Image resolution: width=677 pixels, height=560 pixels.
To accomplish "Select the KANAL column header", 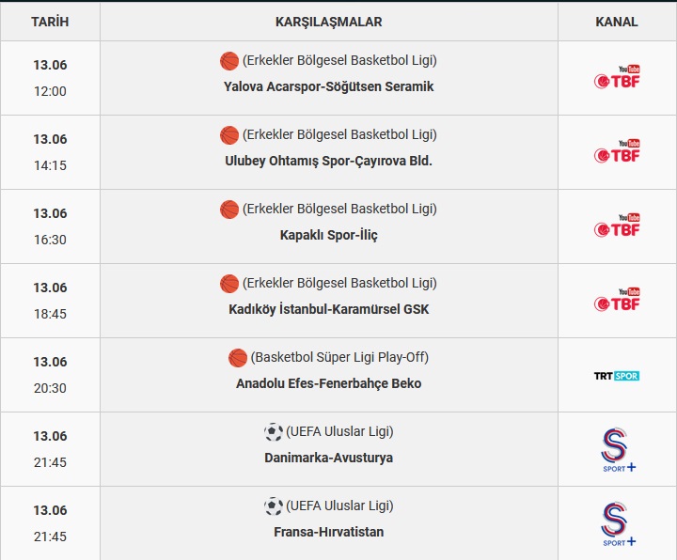I will tap(617, 22).
